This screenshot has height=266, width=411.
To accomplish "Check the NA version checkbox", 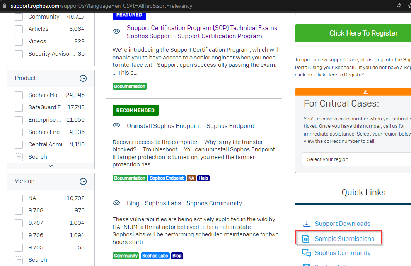I will pos(19,198).
